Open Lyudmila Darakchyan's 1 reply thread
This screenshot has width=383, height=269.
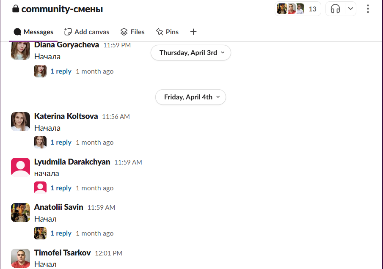click(x=61, y=188)
